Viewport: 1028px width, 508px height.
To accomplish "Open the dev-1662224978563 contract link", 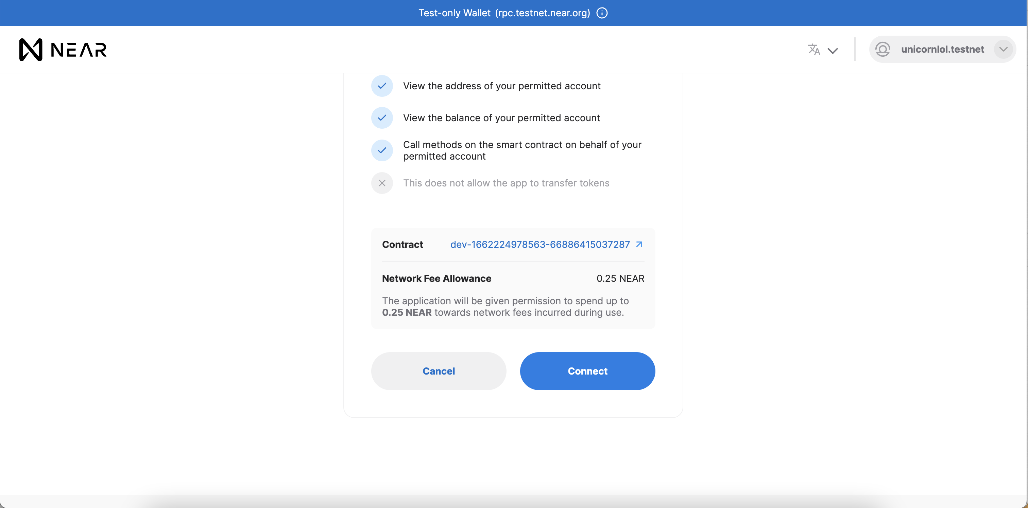I will pyautogui.click(x=539, y=244).
